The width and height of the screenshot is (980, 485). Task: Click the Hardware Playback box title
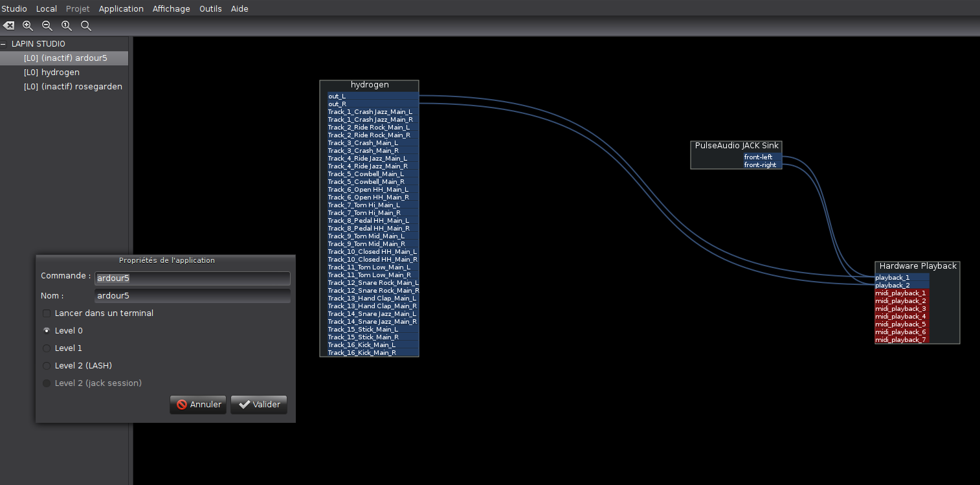point(918,266)
